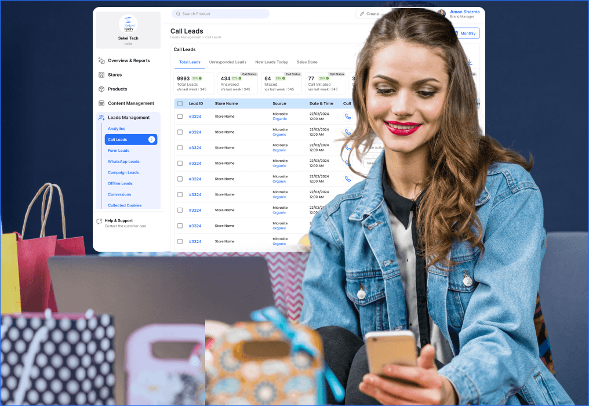Switch to the Unresponded Leads tab
589x406 pixels.
[228, 62]
